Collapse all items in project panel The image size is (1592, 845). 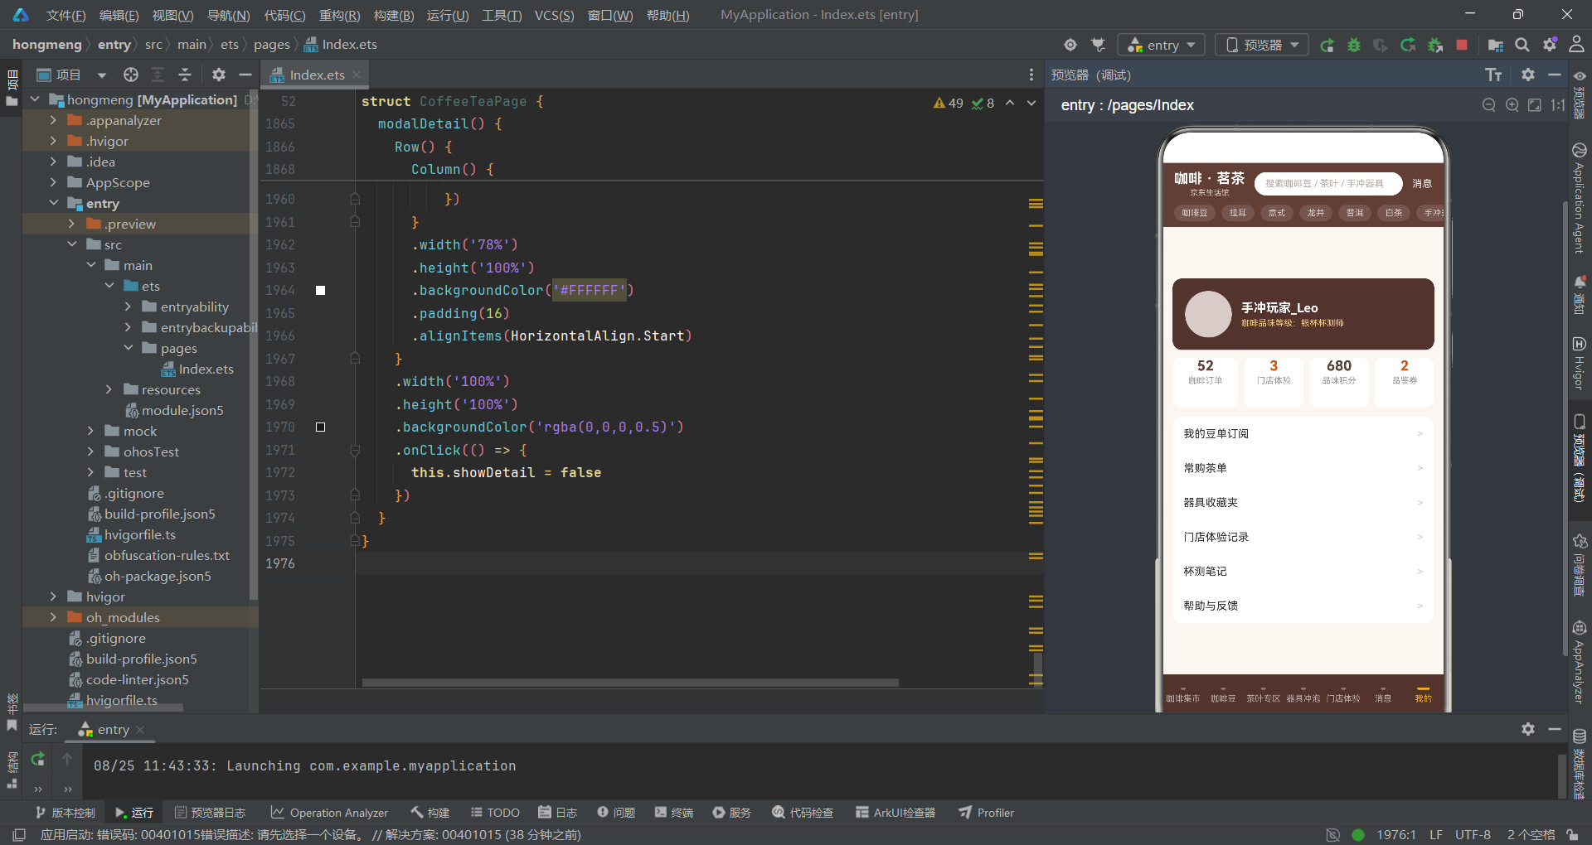point(185,75)
